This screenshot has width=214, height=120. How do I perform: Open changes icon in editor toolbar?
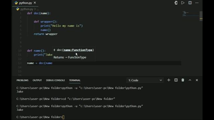click(176, 3)
